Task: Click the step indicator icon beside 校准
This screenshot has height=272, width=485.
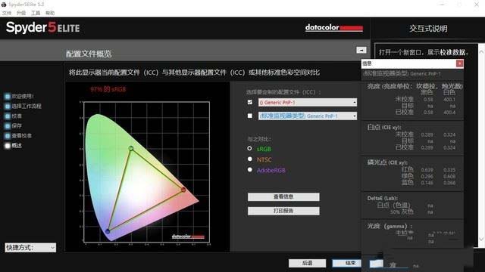Action: pos(8,116)
